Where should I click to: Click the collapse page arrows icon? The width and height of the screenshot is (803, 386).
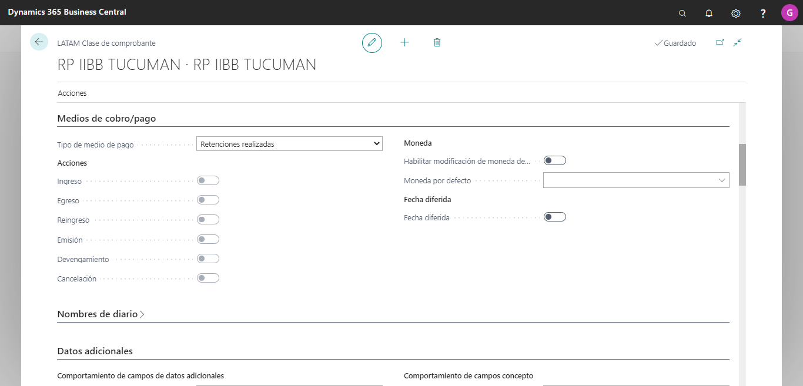pyautogui.click(x=737, y=42)
